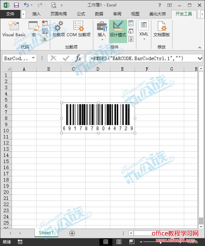Open print preview from quick access toolbar
205x246 pixels.
[x=54, y=5]
